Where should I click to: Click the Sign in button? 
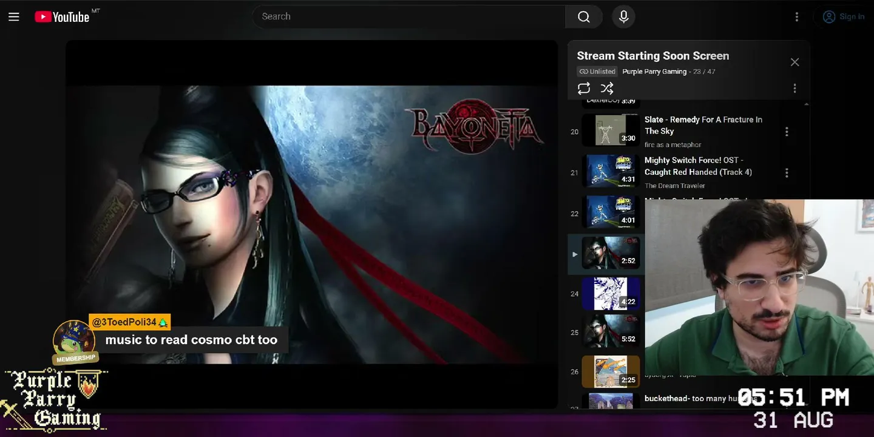pyautogui.click(x=844, y=17)
